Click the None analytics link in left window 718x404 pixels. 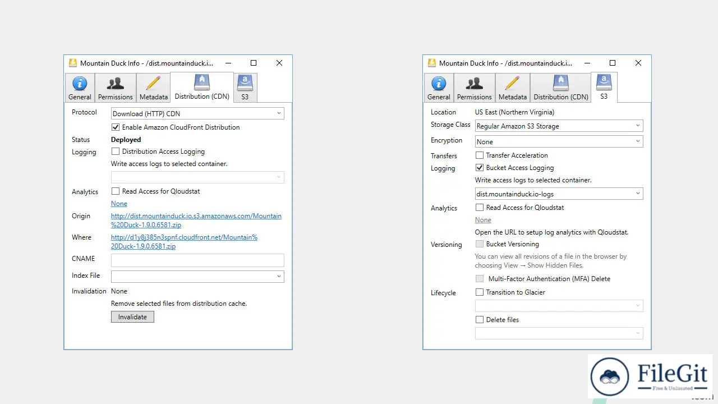pos(119,204)
